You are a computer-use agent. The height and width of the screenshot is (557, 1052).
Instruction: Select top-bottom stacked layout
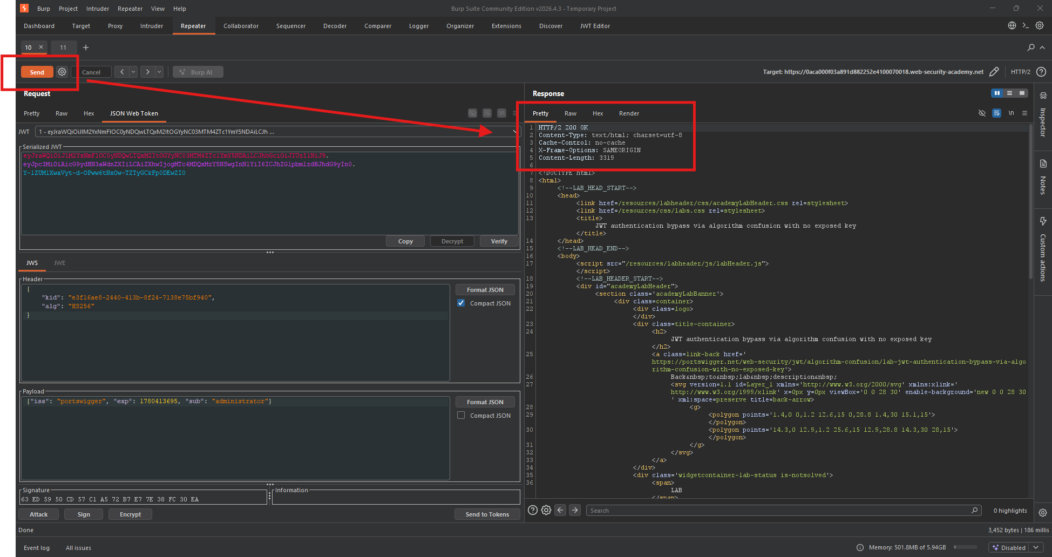[1009, 93]
